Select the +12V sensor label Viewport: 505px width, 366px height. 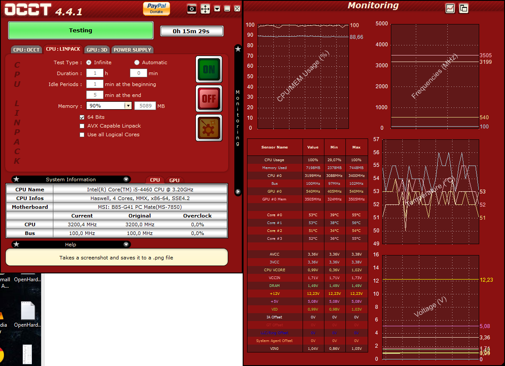(275, 293)
